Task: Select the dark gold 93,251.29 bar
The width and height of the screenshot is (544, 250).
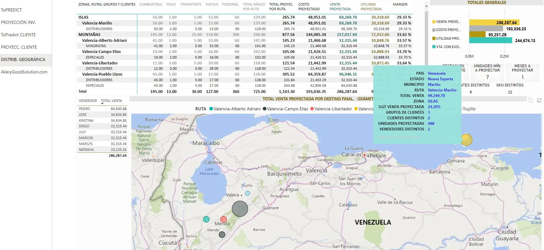Action: [x=477, y=34]
